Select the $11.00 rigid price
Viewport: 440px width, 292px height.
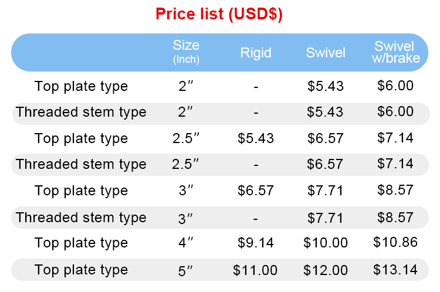[x=255, y=270]
